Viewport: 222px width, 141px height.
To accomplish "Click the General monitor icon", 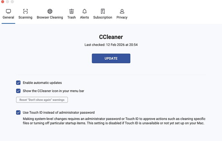I will click(x=8, y=12).
